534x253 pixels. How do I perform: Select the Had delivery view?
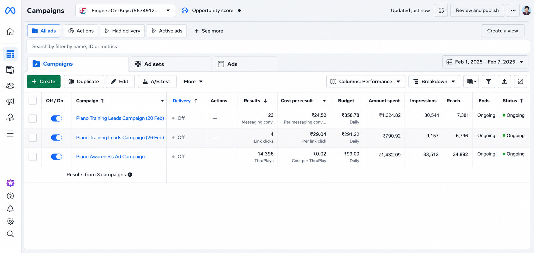tap(122, 31)
